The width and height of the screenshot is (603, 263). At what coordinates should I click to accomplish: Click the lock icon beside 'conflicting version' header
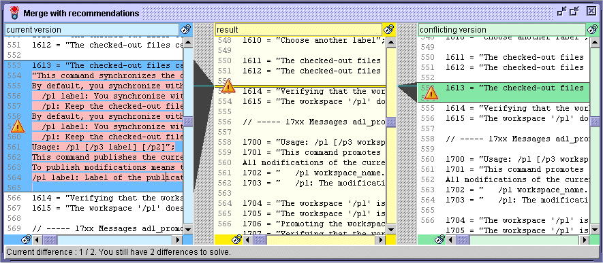point(593,29)
